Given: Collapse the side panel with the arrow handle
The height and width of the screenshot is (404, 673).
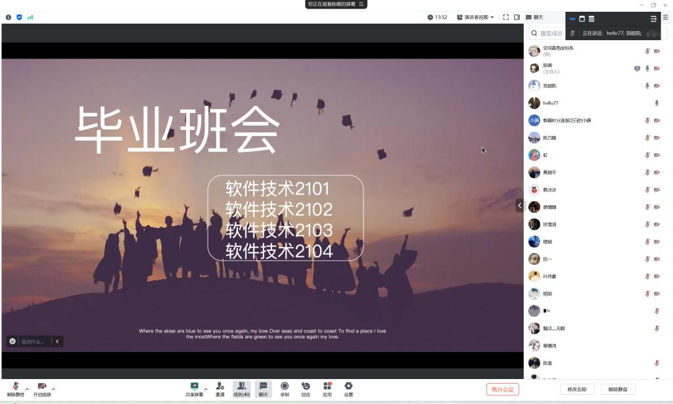Looking at the screenshot, I should coord(520,206).
